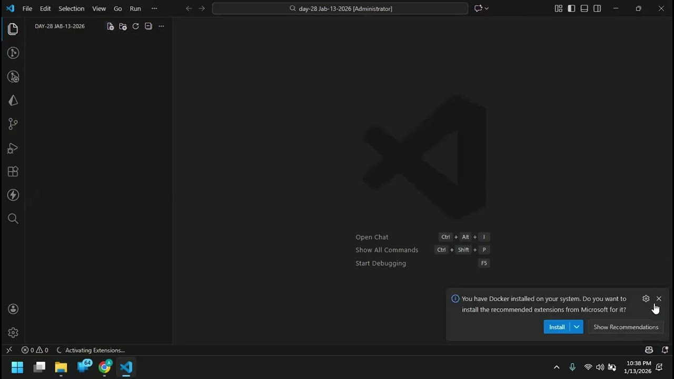Click the command center search box
Image resolution: width=674 pixels, height=379 pixels.
coord(340,8)
